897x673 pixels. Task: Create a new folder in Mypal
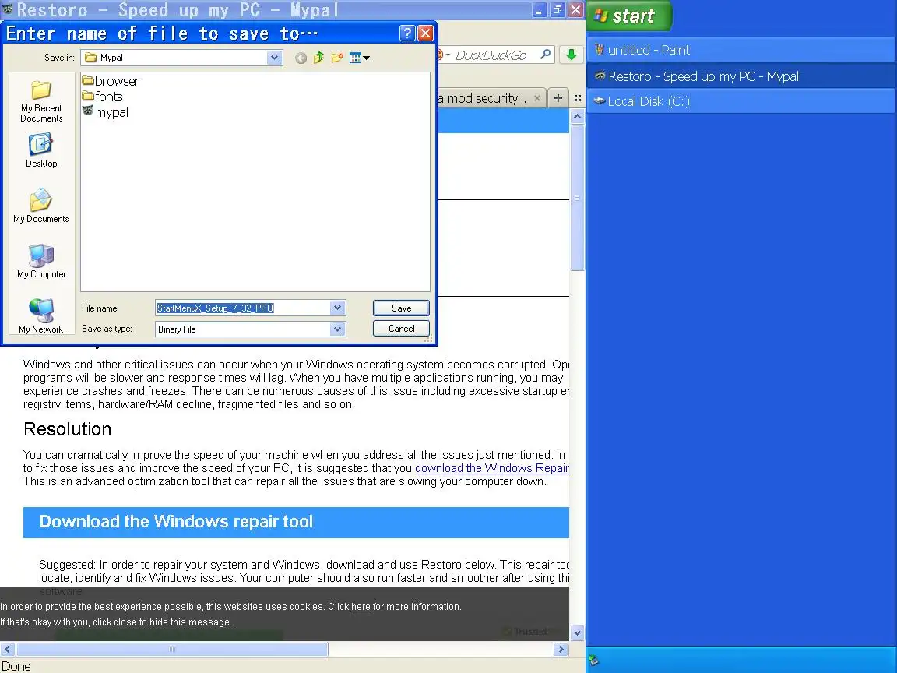tap(337, 58)
